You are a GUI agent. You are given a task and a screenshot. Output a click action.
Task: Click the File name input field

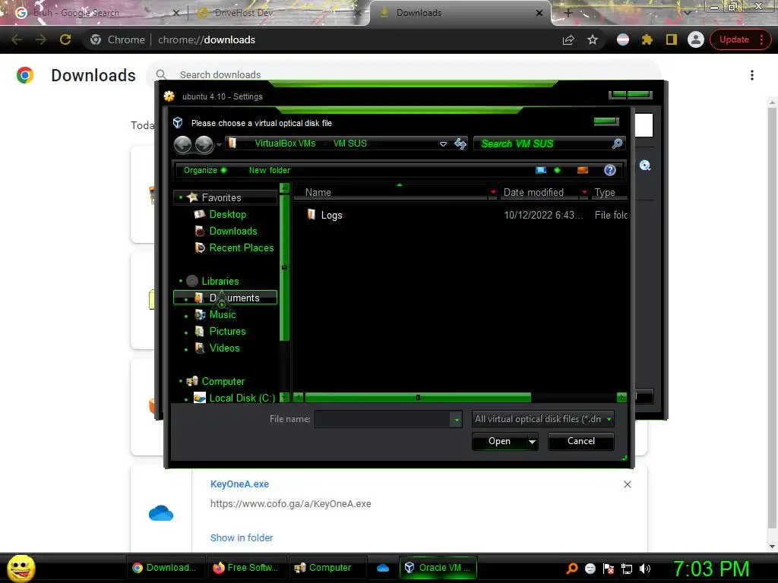pos(383,419)
